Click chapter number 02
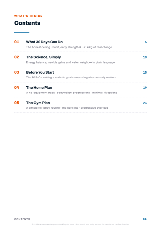 [x=17, y=57]
